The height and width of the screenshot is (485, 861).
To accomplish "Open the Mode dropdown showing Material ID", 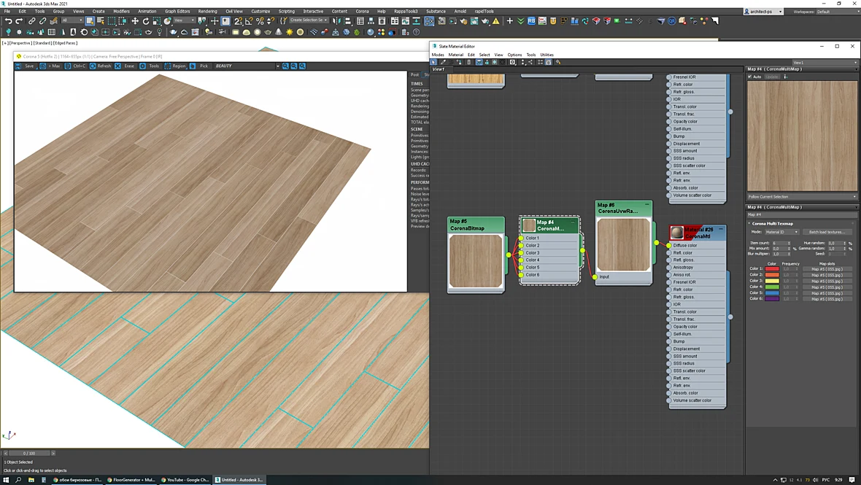I will [x=782, y=232].
